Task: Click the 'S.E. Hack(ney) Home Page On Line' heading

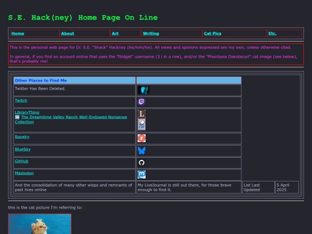Action: pyautogui.click(x=83, y=17)
